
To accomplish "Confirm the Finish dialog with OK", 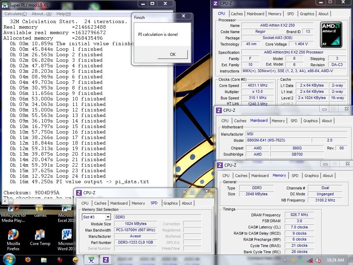I will click(x=173, y=54).
